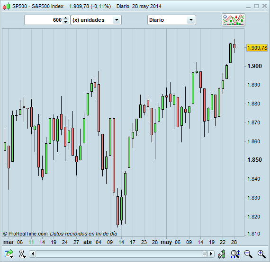Click the 600 units input field
The height and width of the screenshot is (262, 270).
point(44,20)
